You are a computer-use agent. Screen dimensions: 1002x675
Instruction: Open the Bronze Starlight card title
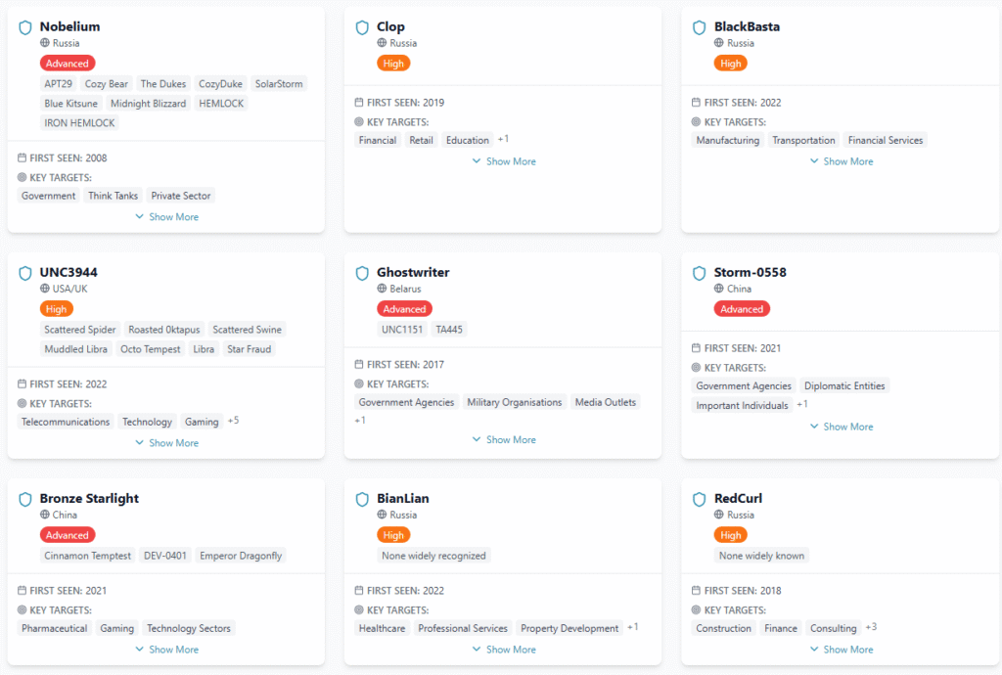point(89,499)
